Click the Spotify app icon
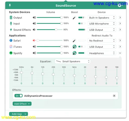129x121 pixels. [11, 53]
